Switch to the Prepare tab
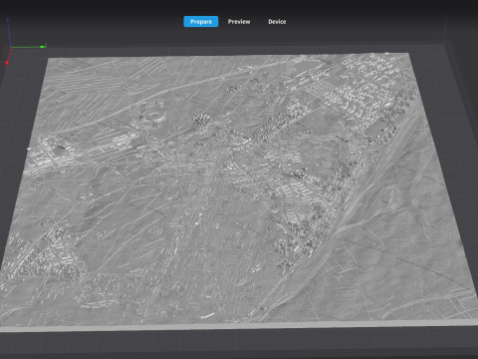Screen dimensions: 478x359 [201, 22]
